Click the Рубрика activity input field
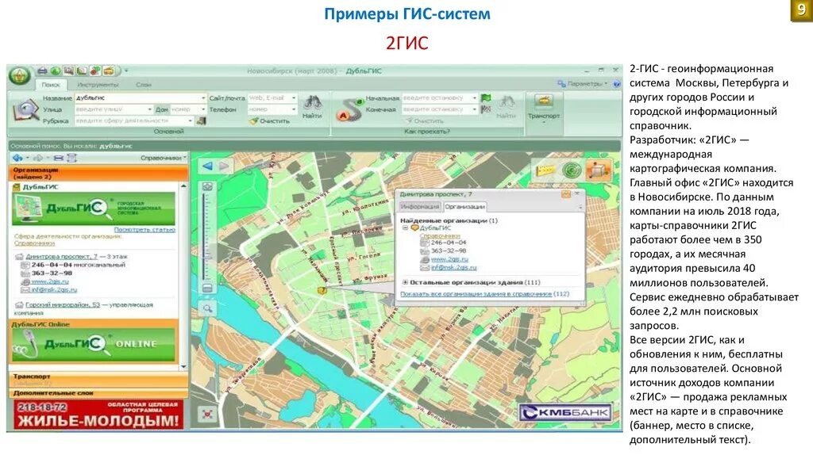Viewport: 813px width, 455px height. pyautogui.click(x=131, y=120)
